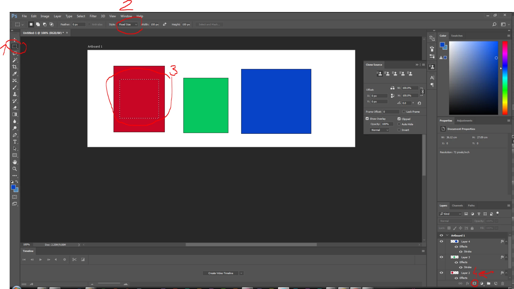514x289 pixels.
Task: Open the overlay blend mode Normal dropdown
Action: tap(379, 130)
